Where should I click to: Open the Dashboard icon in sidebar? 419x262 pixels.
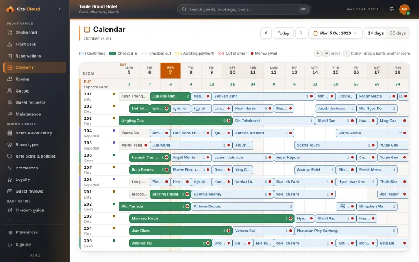pos(10,33)
